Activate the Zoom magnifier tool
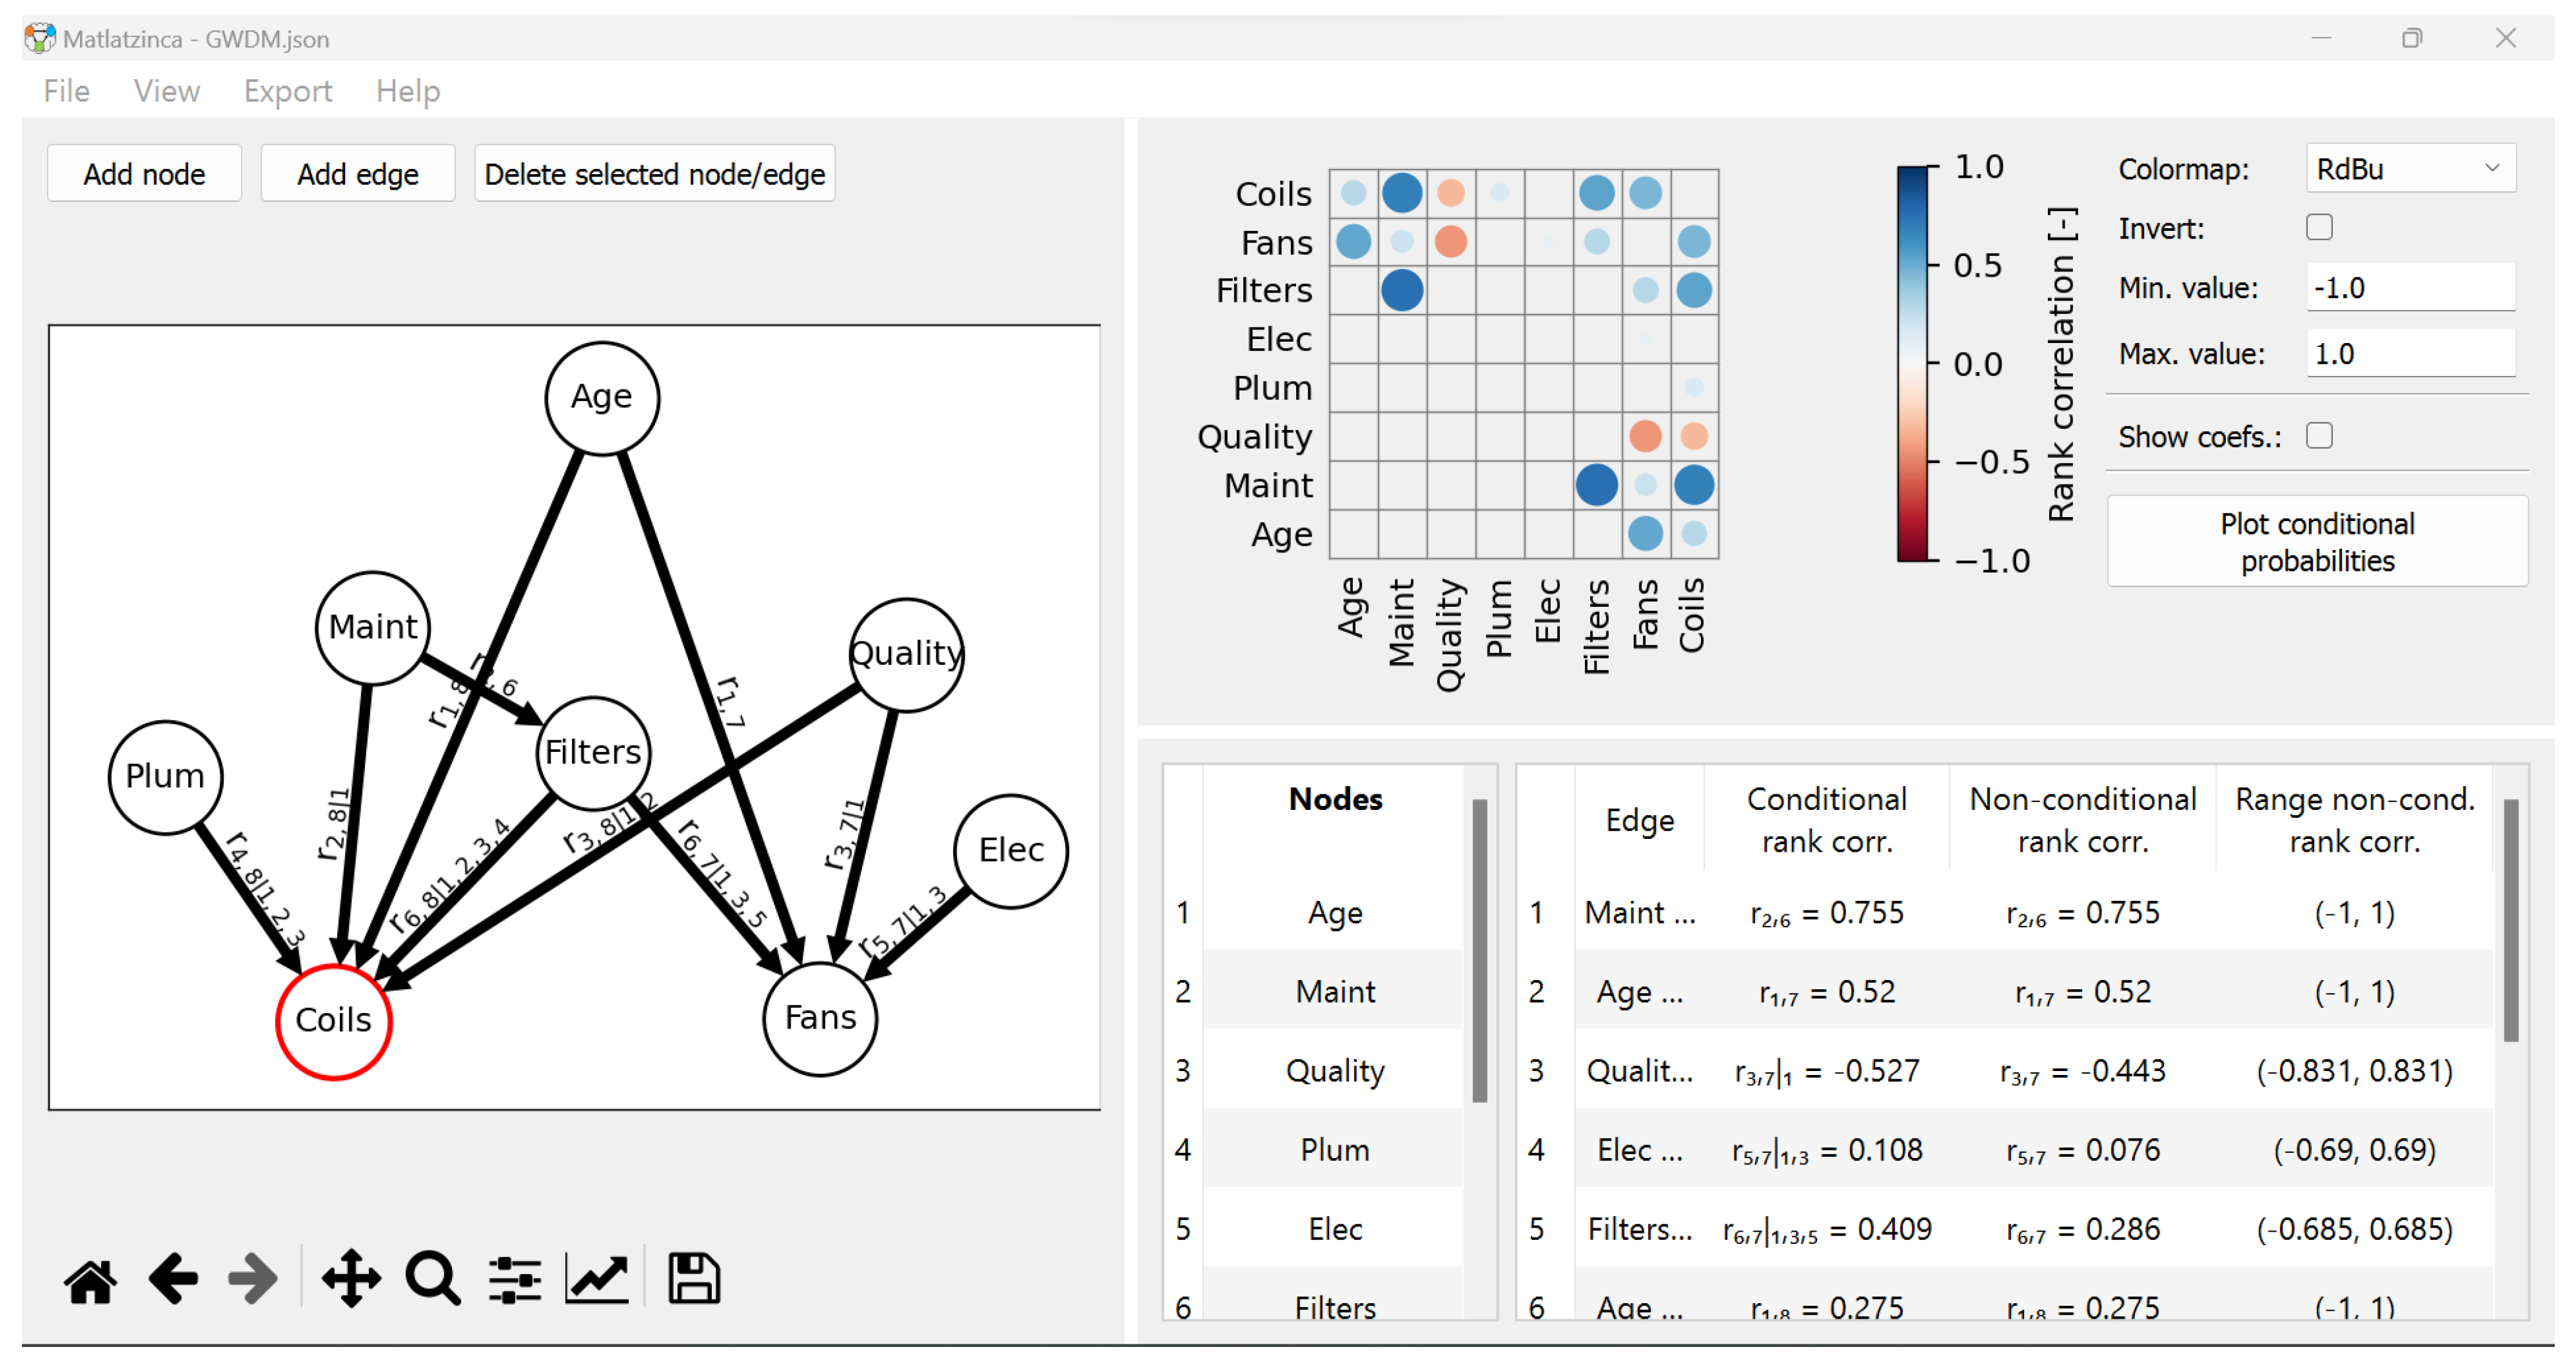This screenshot has height=1367, width=2576. [x=433, y=1280]
